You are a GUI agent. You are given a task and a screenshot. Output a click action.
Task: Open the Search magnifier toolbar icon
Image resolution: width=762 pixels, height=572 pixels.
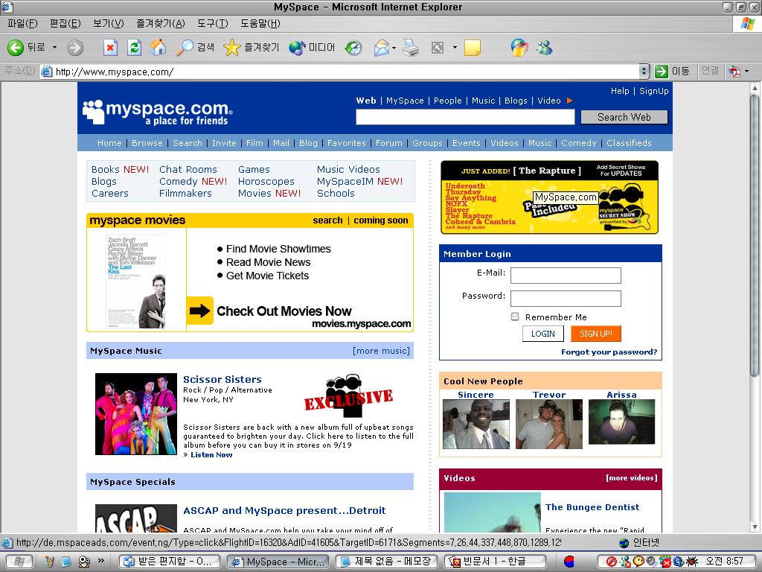(x=185, y=47)
